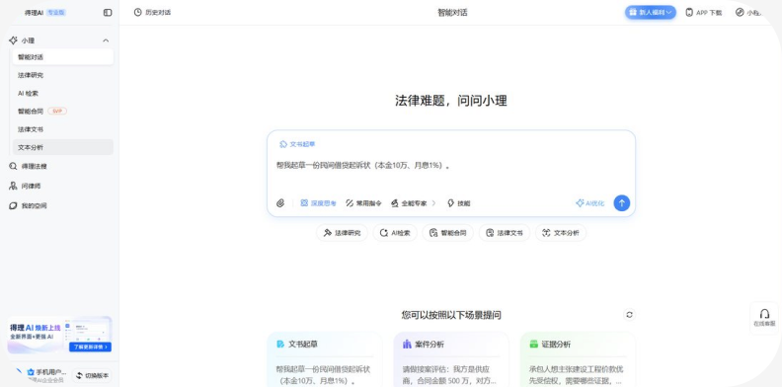Screen dimensions: 782x387
Task: Click the 切换版本 switch version button
Action: pos(92,375)
